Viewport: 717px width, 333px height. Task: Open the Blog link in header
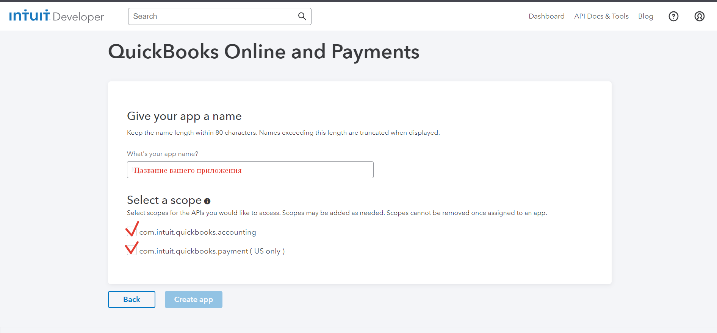tap(646, 16)
